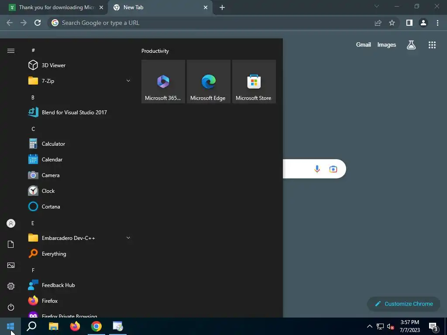
Task: Open 3D Viewer from the app list
Action: tap(79, 65)
